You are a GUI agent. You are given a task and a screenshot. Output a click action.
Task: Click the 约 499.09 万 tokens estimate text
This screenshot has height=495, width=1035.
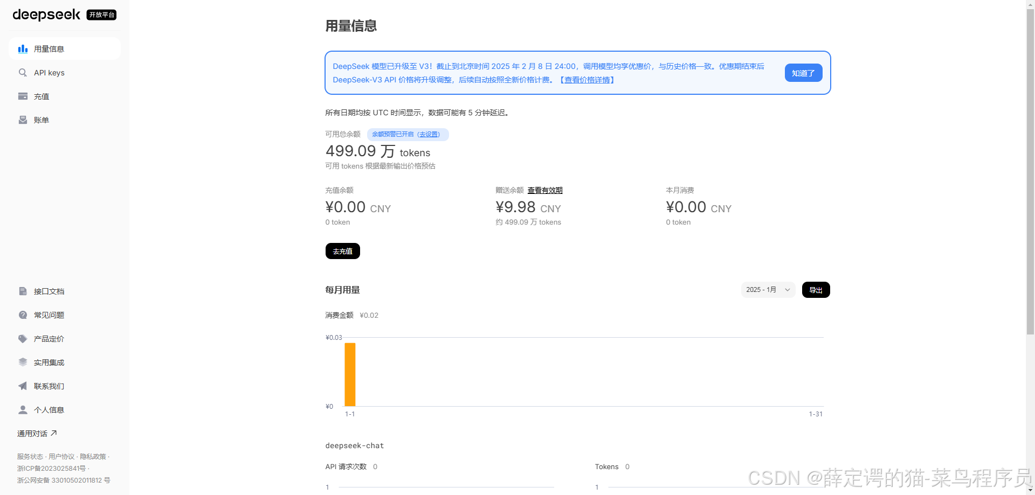[528, 222]
